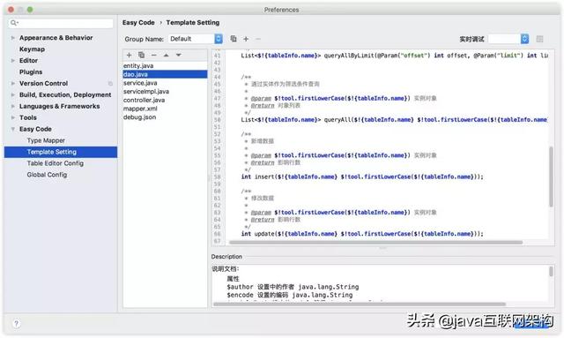Click the description panel horizontal scrollbar
This screenshot has height=338, width=564.
point(360,304)
